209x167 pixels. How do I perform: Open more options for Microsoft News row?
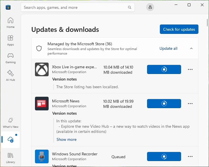(190, 104)
